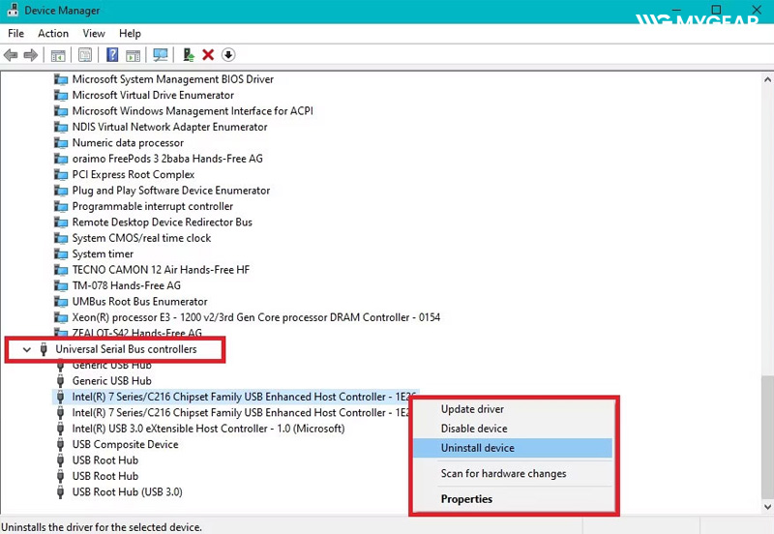Collapse the Universal Serial Bus controllers chevron
774x534 pixels.
[x=27, y=349]
